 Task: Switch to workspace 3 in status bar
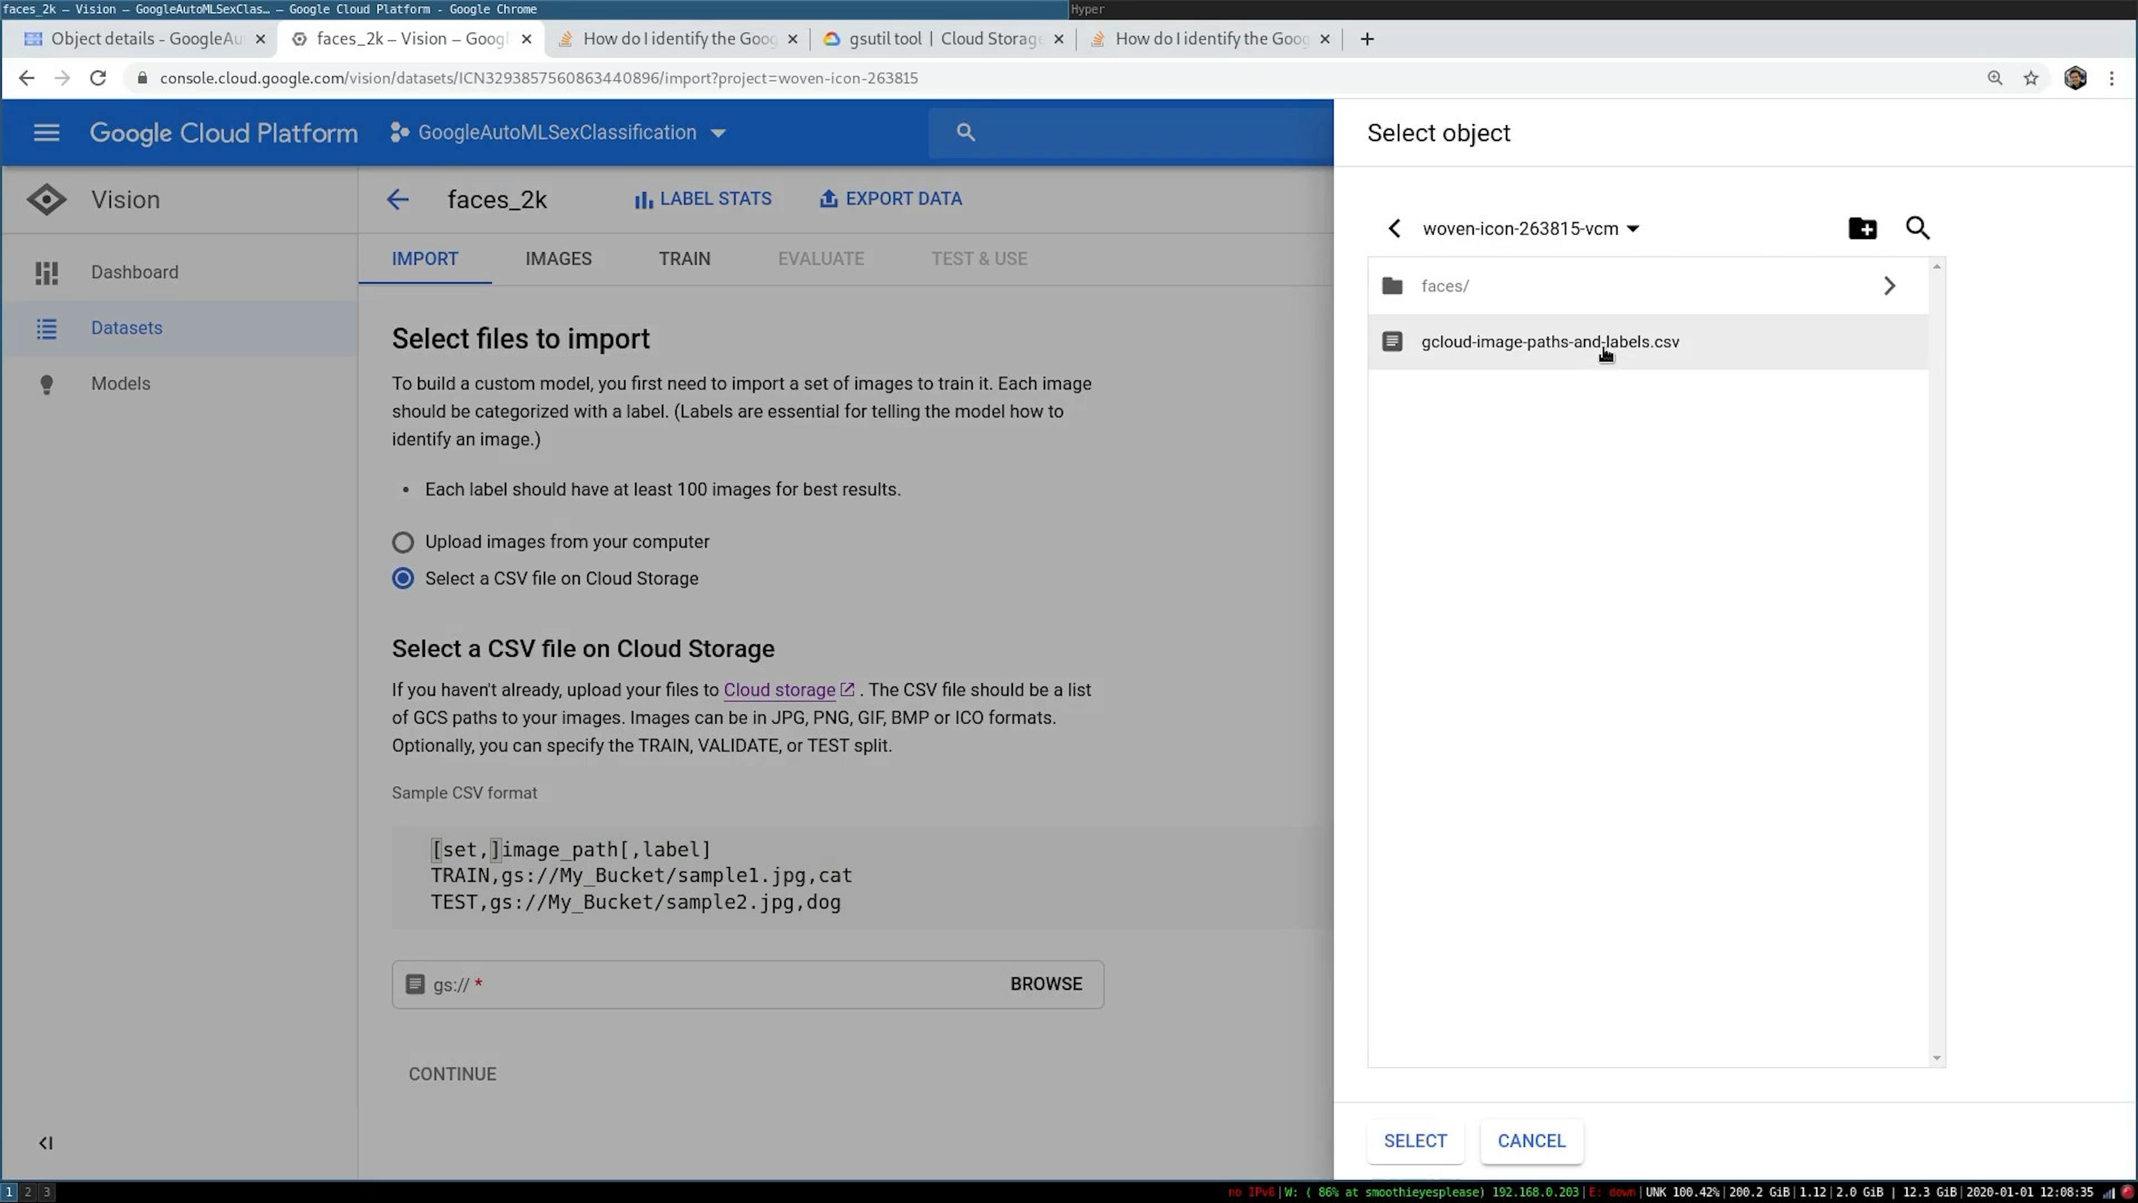(46, 1192)
